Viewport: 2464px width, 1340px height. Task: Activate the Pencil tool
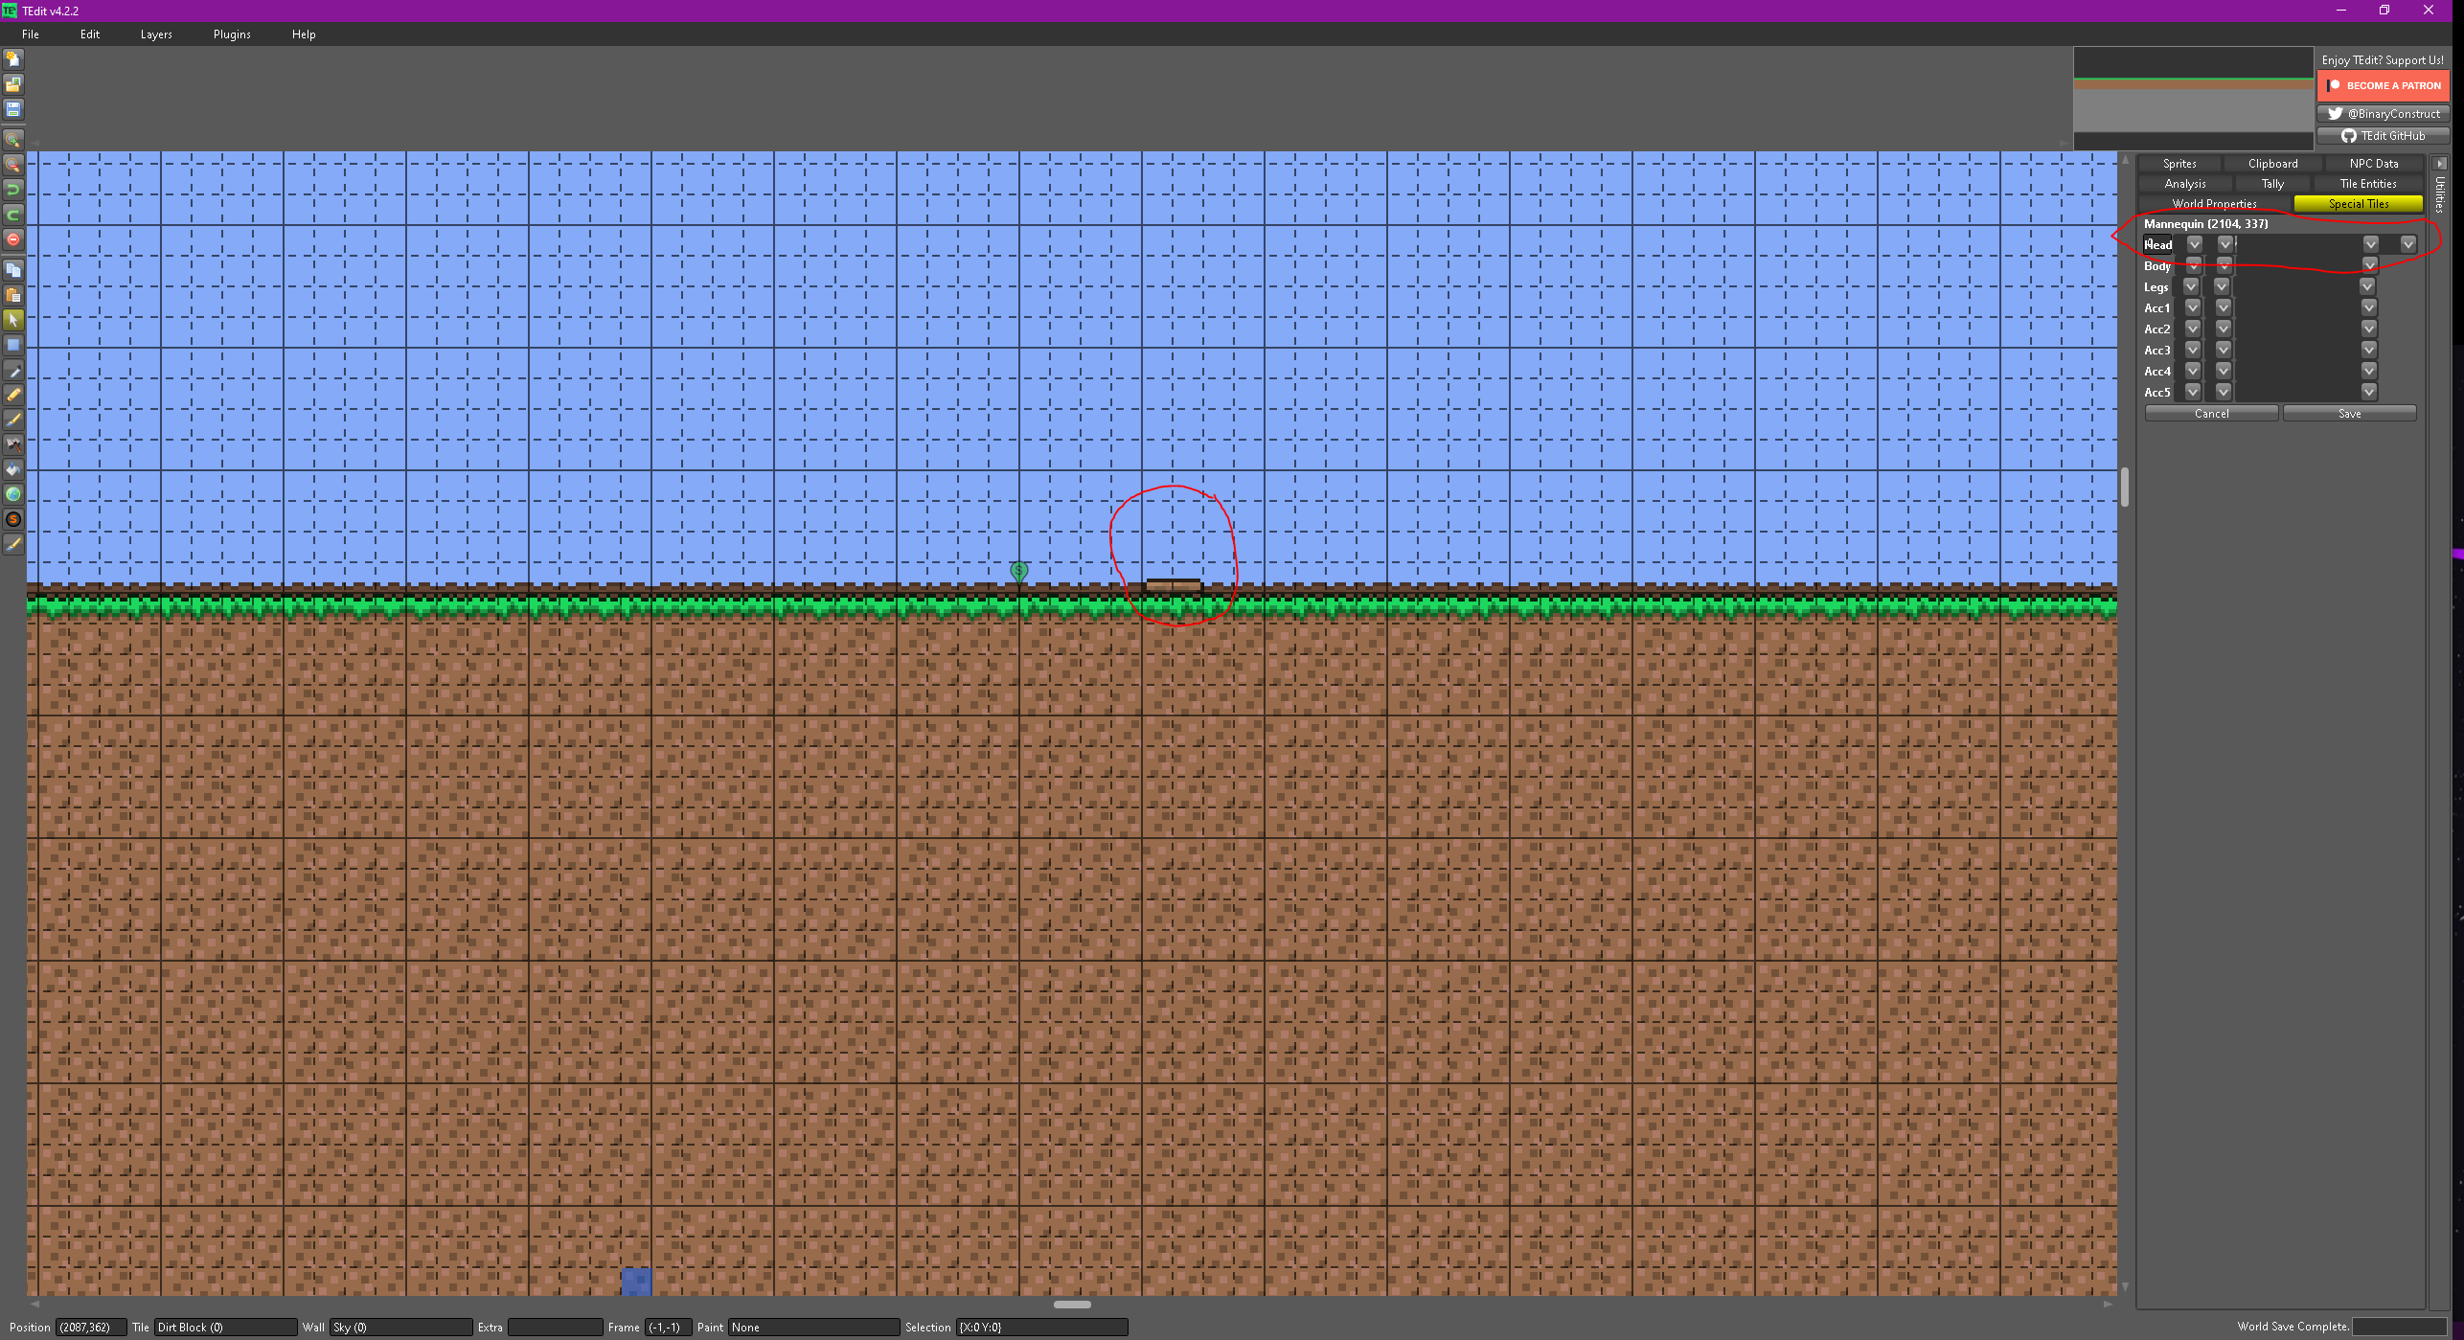pos(13,395)
